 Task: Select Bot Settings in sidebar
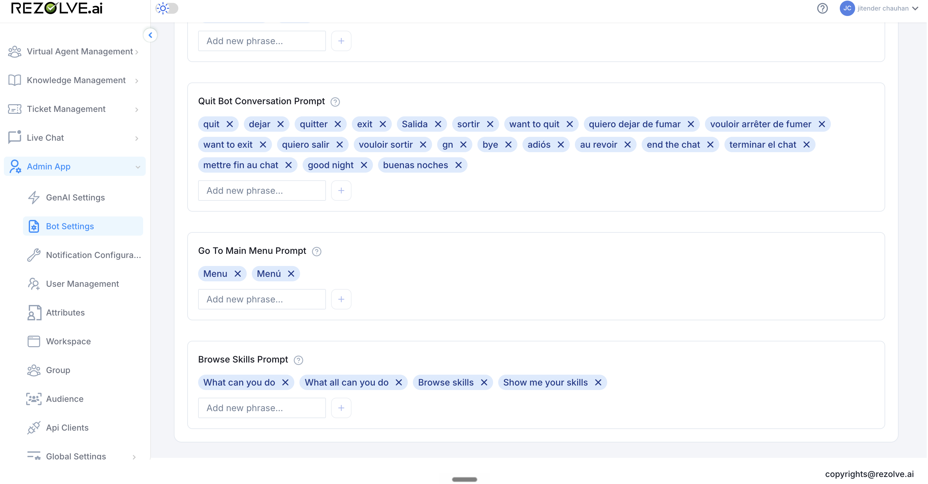[x=83, y=226]
